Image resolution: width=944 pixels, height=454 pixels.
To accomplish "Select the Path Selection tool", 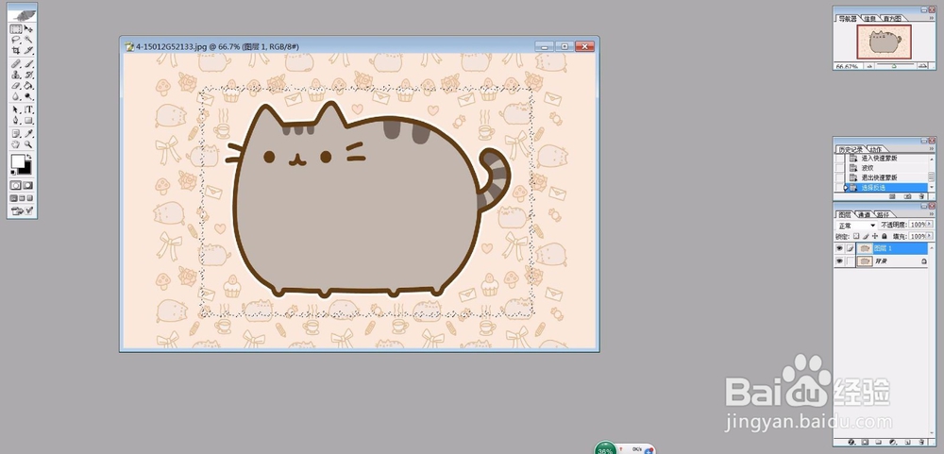I will [16, 109].
